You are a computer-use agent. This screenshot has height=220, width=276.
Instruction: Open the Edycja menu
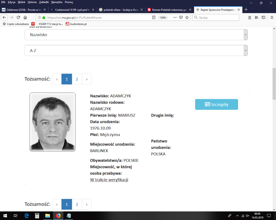point(11,2)
